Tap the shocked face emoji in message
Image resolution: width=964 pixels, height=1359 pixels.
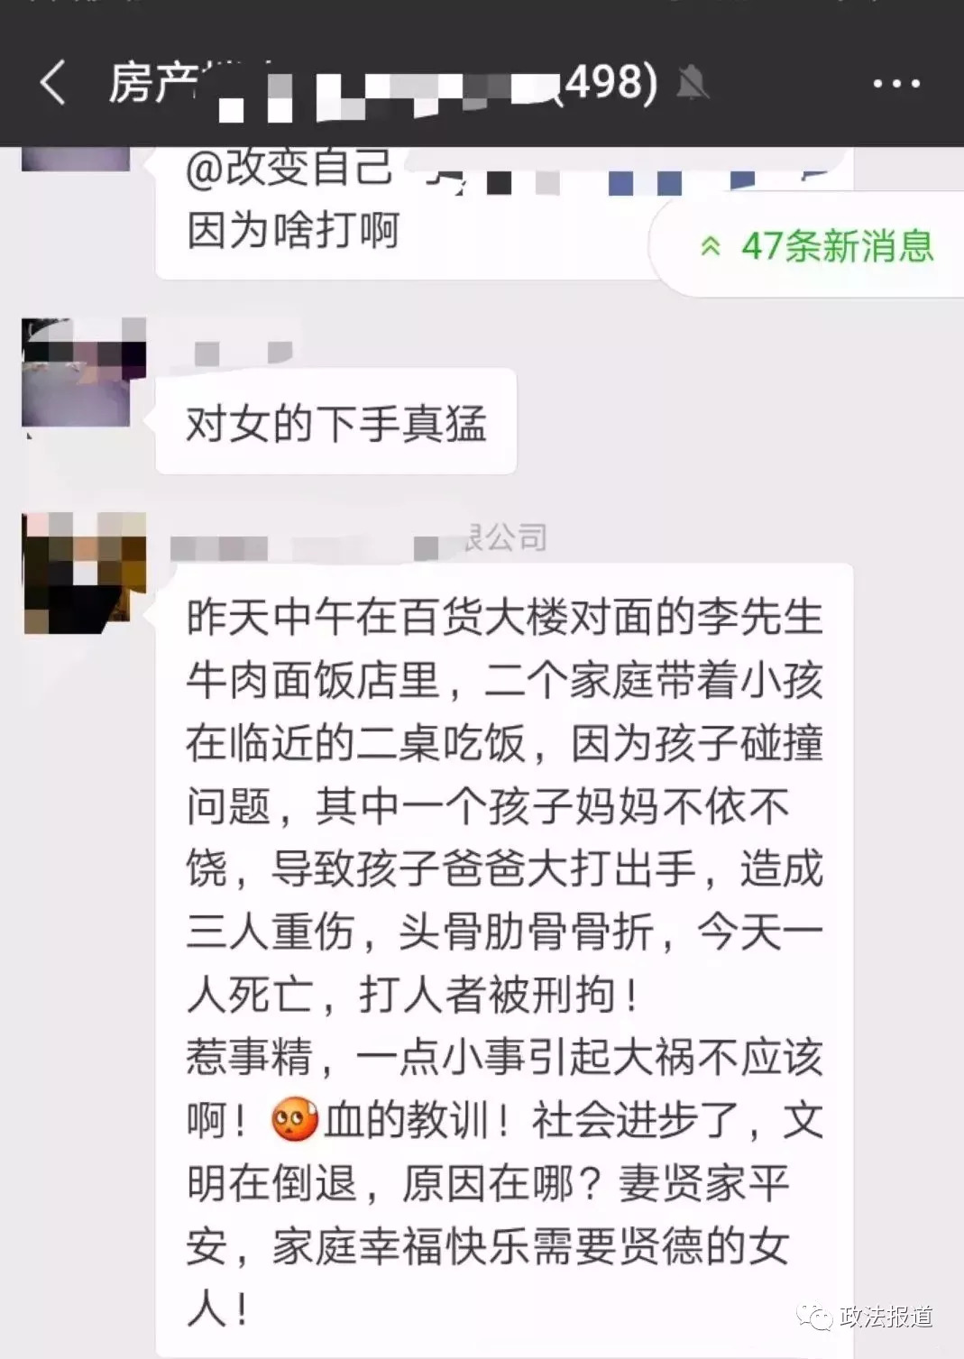pyautogui.click(x=294, y=1121)
